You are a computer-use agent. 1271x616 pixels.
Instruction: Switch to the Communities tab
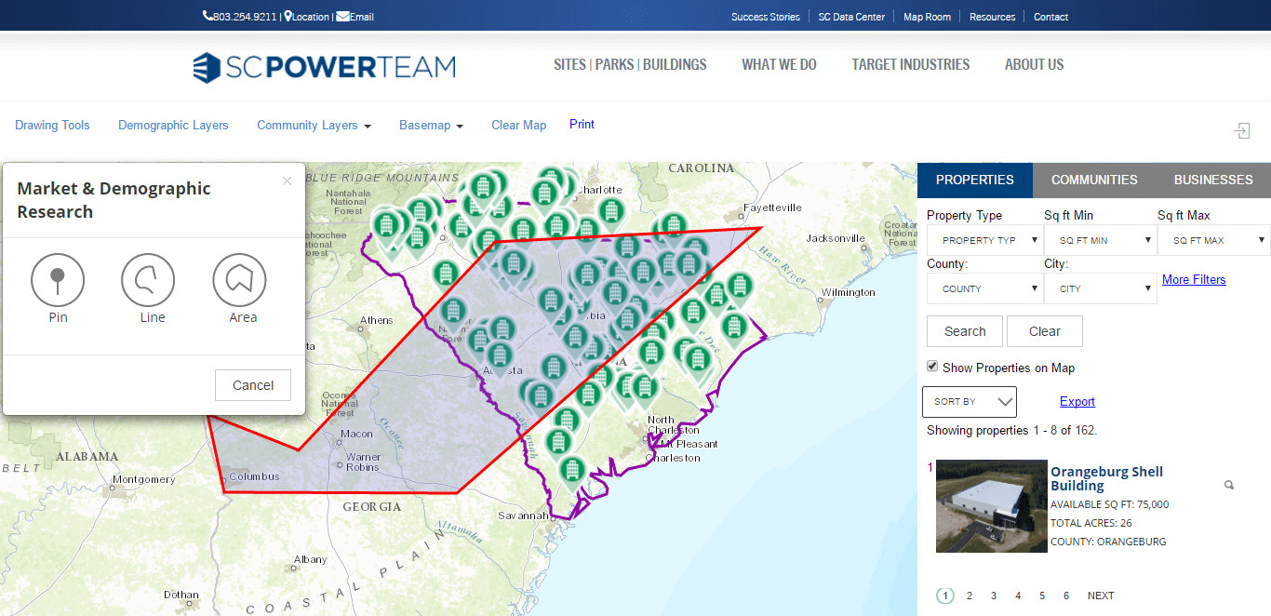click(1094, 180)
